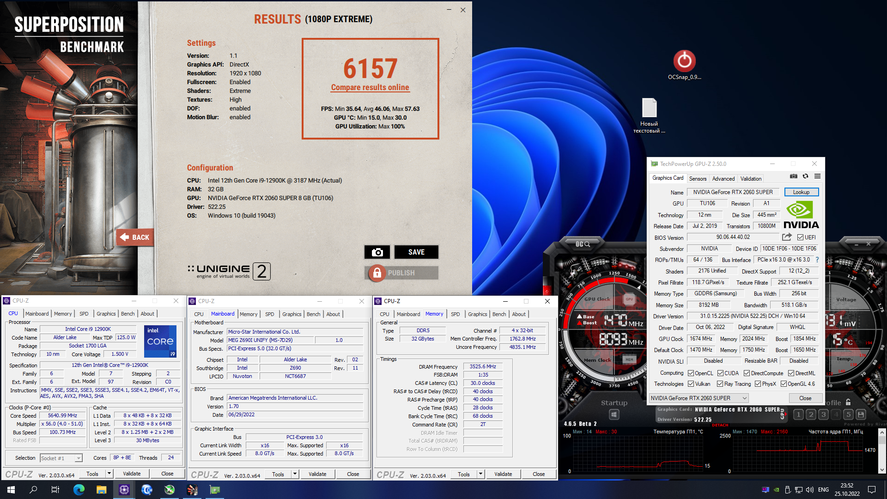The height and width of the screenshot is (499, 887).
Task: Click the NVIDIA tray icon
Action: click(x=777, y=490)
